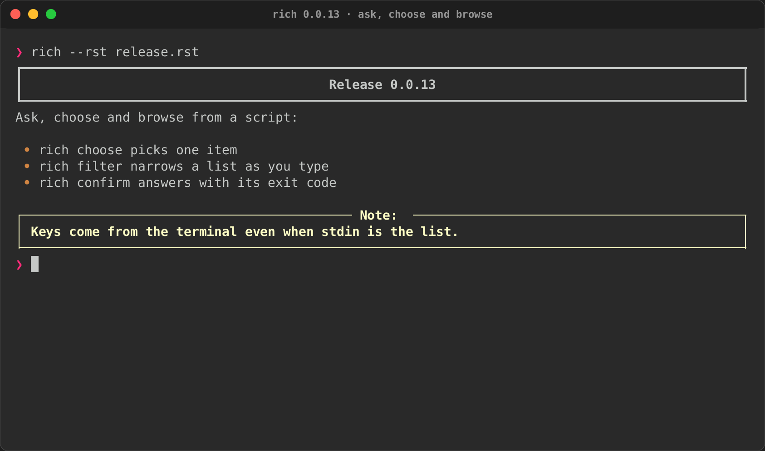This screenshot has width=765, height=451.
Task: Click 'rich confirm answers with its exit code'
Action: click(x=188, y=183)
